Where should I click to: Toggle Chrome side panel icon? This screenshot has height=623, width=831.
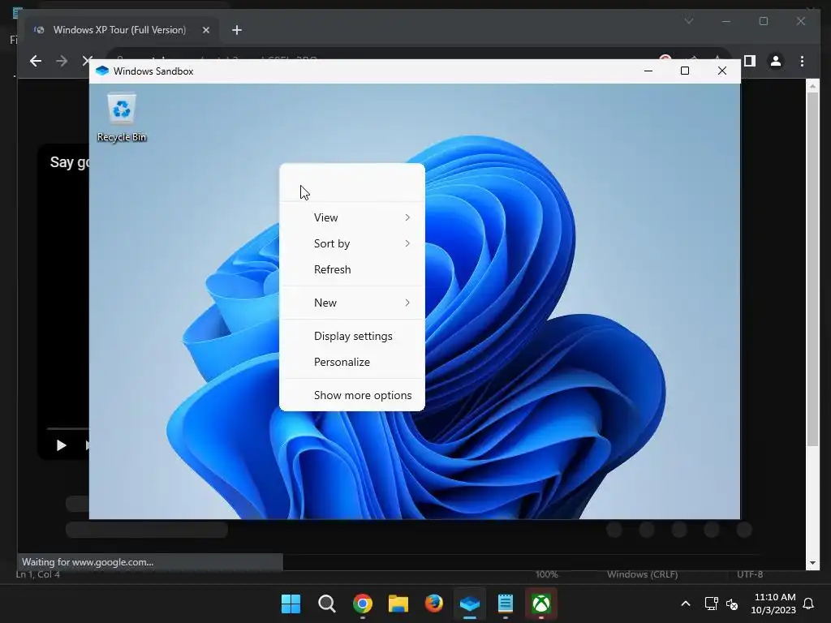[749, 61]
